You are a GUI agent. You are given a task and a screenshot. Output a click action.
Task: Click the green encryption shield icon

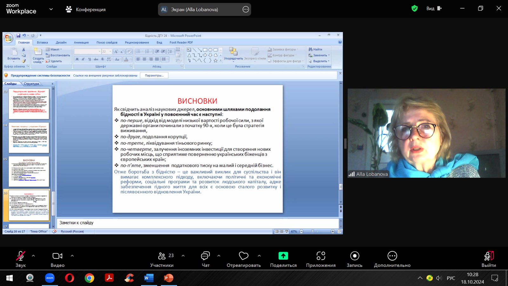414,9
